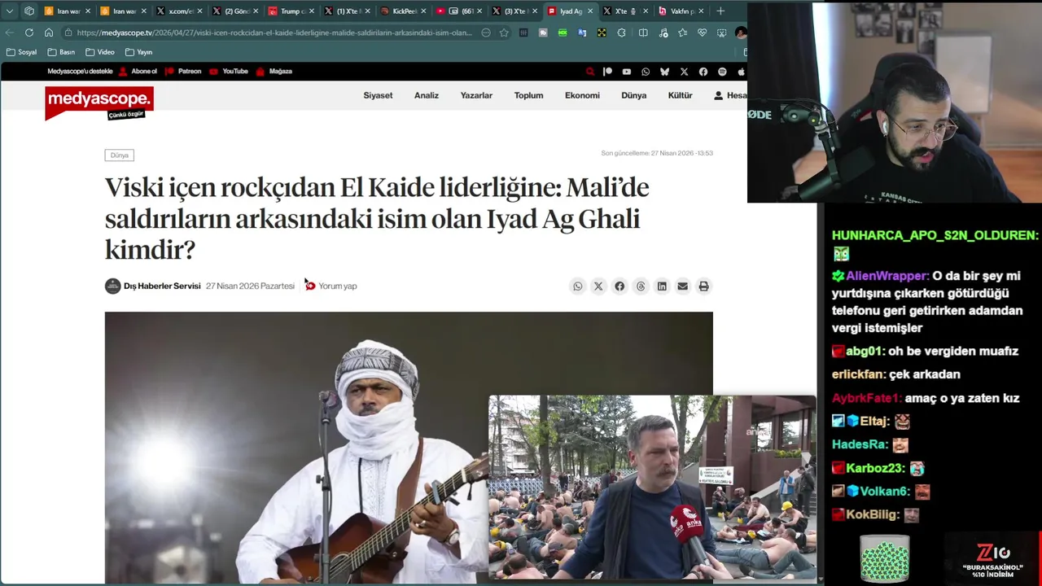Share article on Facebook icon
Image resolution: width=1042 pixels, height=586 pixels.
click(x=620, y=286)
